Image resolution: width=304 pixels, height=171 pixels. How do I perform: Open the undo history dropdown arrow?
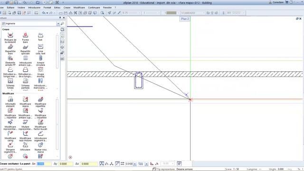coord(47,13)
